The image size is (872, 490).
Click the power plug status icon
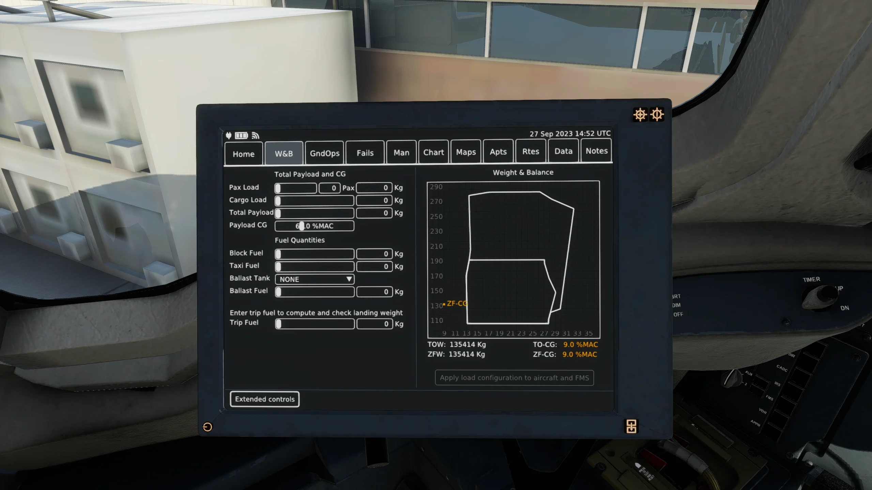pyautogui.click(x=229, y=136)
